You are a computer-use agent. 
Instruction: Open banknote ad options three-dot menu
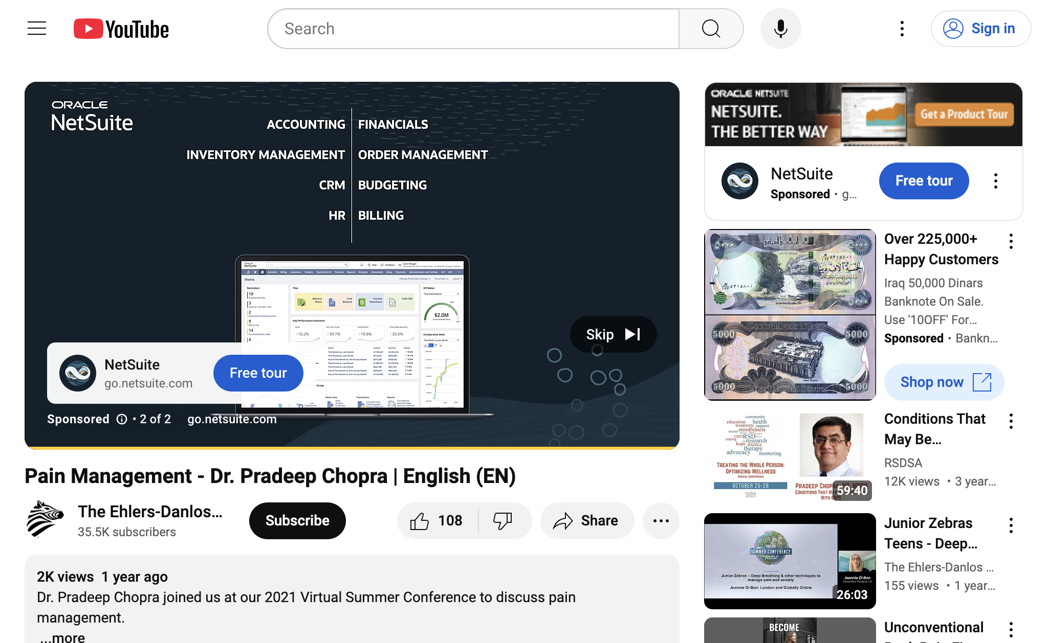[1011, 241]
